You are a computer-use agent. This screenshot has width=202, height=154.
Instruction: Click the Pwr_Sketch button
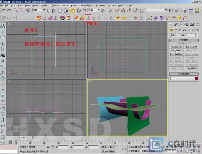point(176,47)
